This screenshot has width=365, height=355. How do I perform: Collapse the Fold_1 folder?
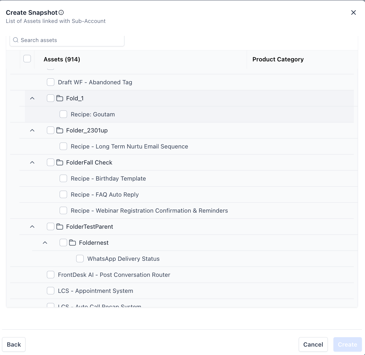32,98
